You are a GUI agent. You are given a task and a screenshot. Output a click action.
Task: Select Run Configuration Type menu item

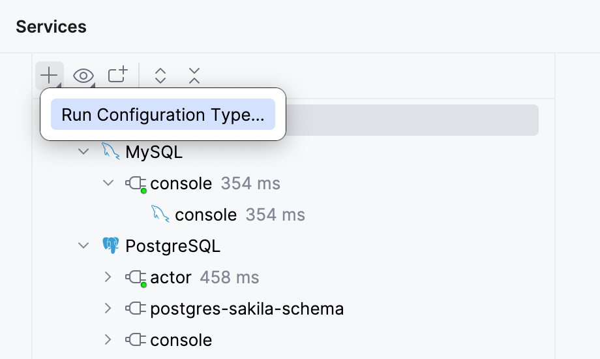(x=163, y=115)
